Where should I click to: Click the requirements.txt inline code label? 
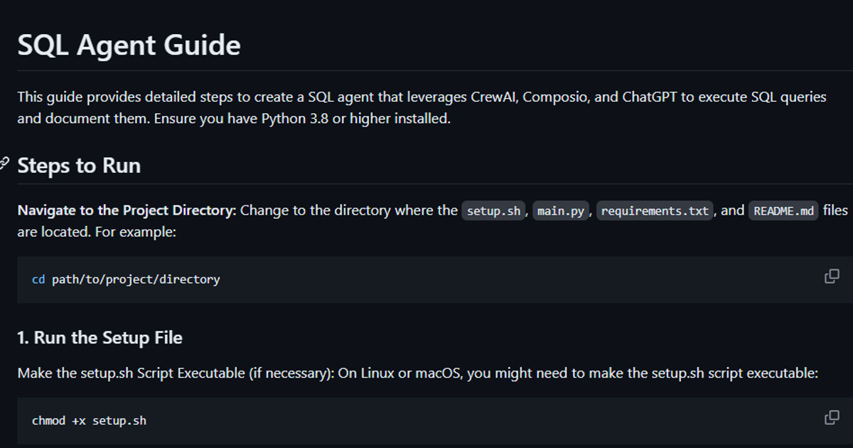[x=655, y=211]
